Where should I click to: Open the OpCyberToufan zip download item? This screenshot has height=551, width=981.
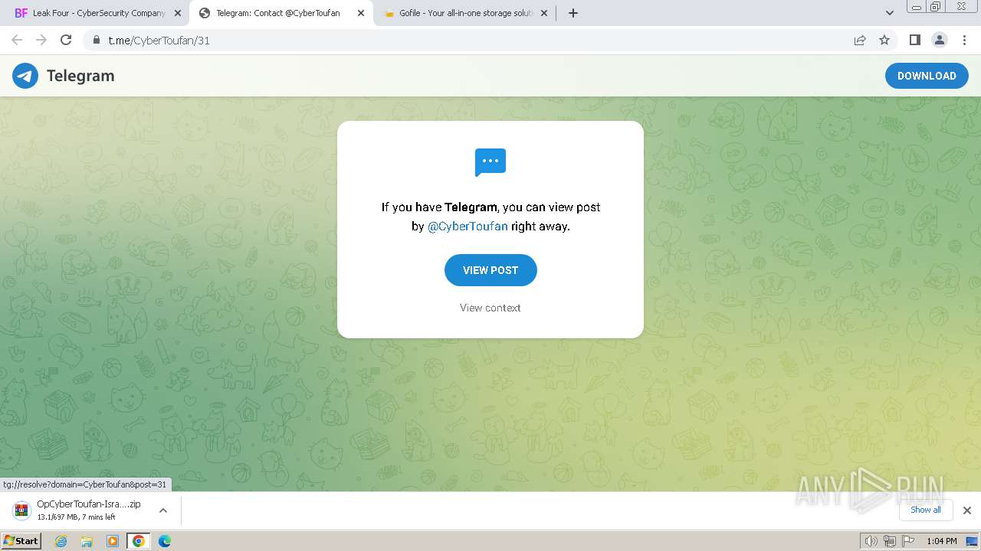pyautogui.click(x=89, y=510)
